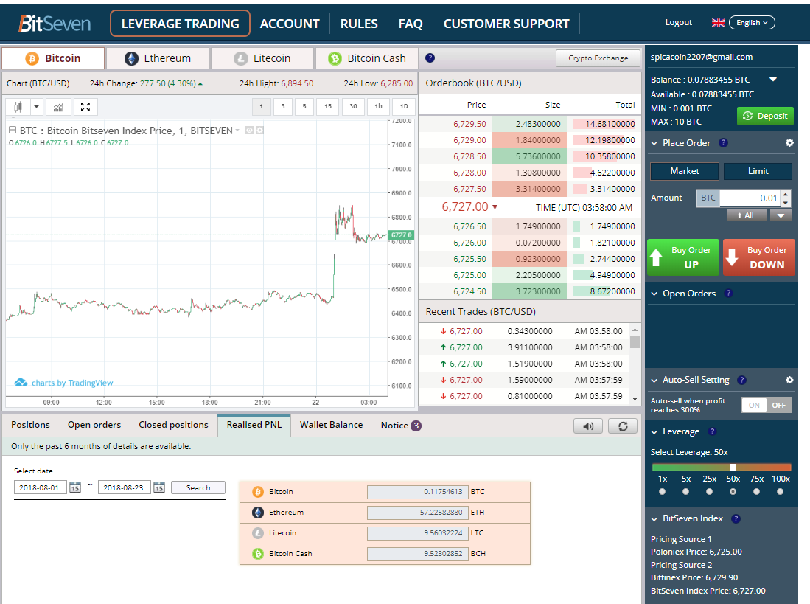Select 1x leverage radio
The image size is (810, 604).
tap(663, 491)
